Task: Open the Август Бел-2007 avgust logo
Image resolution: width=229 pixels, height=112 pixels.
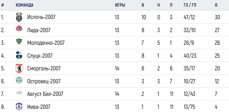Action: 19,93
